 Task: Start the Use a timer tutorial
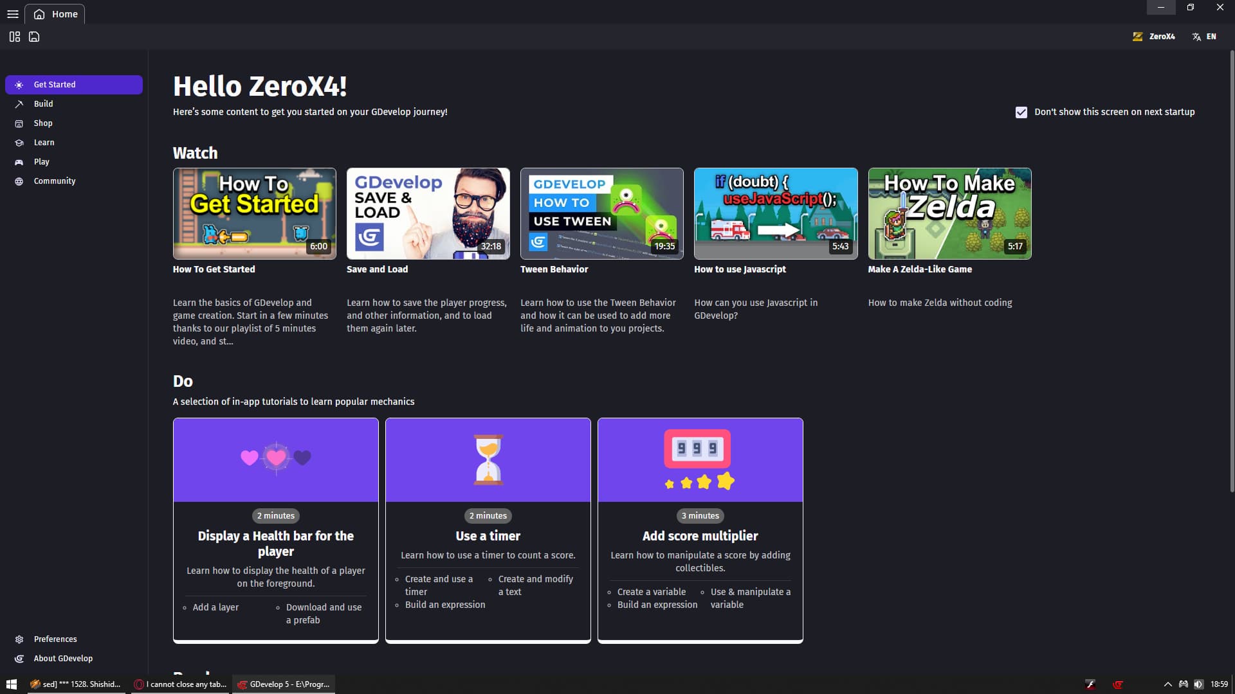pos(488,531)
